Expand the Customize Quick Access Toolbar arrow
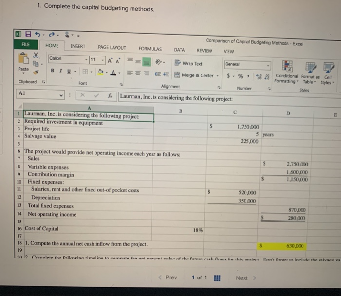 (x=78, y=36)
